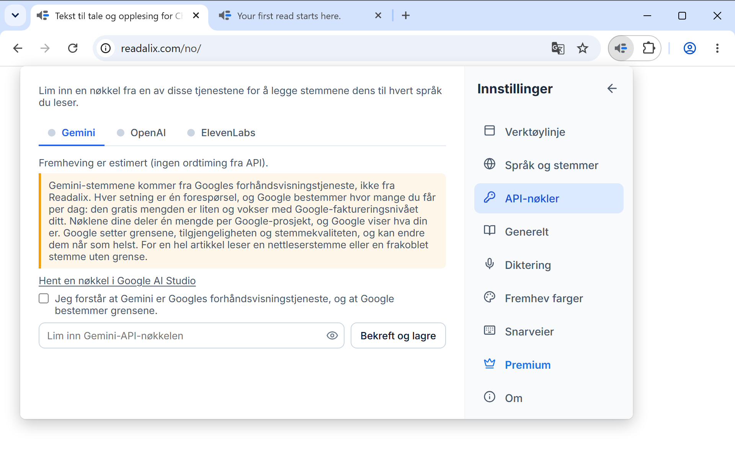Select Premium menu label
This screenshot has height=459, width=735.
pyautogui.click(x=528, y=365)
